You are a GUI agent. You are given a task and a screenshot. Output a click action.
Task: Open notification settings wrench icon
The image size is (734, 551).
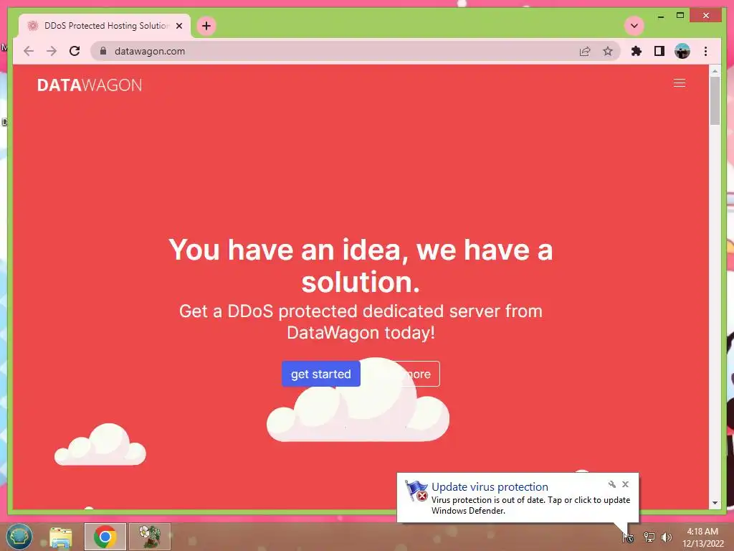coord(612,484)
